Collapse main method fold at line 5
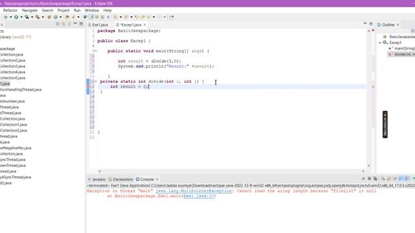The height and width of the screenshot is (233, 415). 96,51
